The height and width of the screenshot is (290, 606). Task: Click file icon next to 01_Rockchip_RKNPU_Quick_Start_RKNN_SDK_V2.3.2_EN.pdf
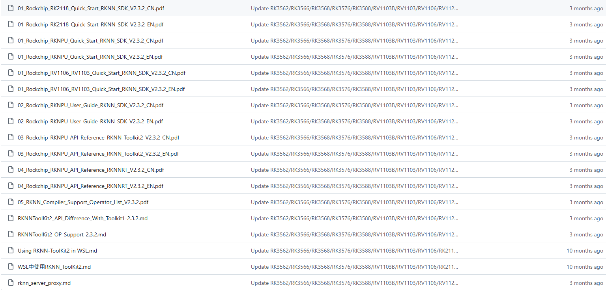tap(11, 57)
